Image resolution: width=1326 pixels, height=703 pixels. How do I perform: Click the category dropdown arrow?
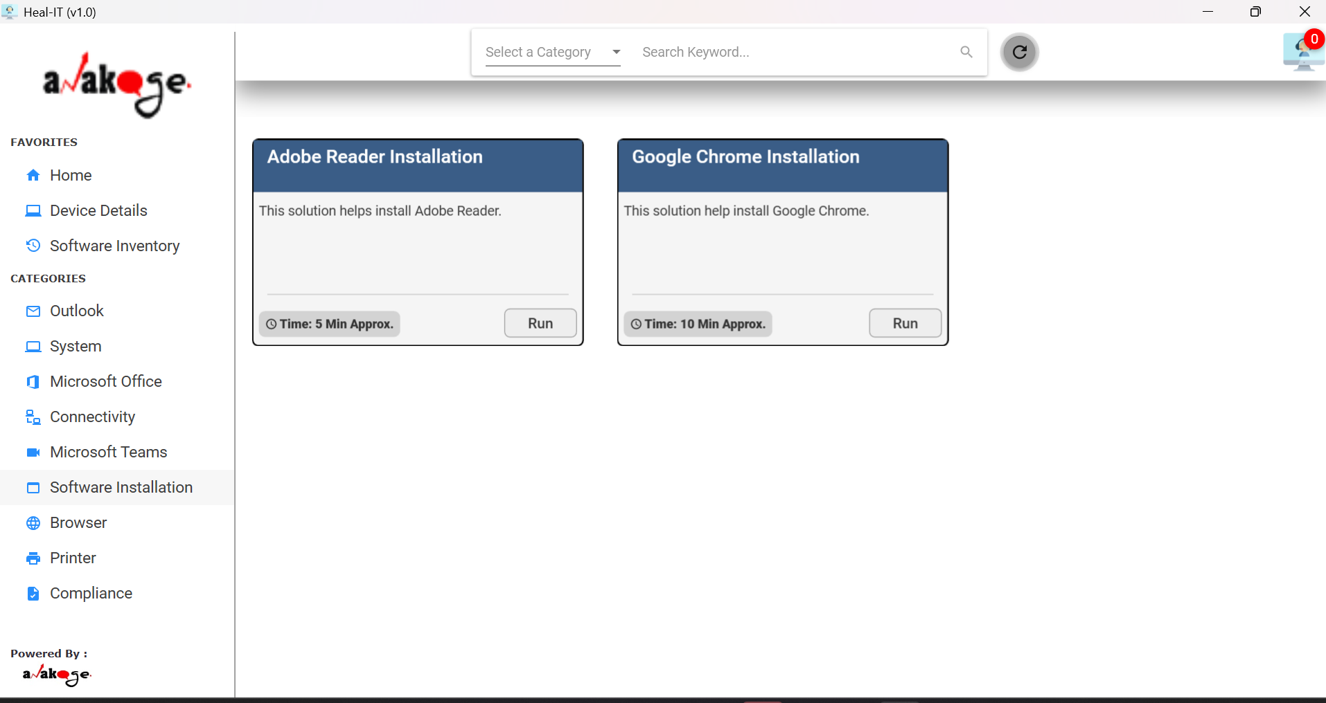click(617, 52)
